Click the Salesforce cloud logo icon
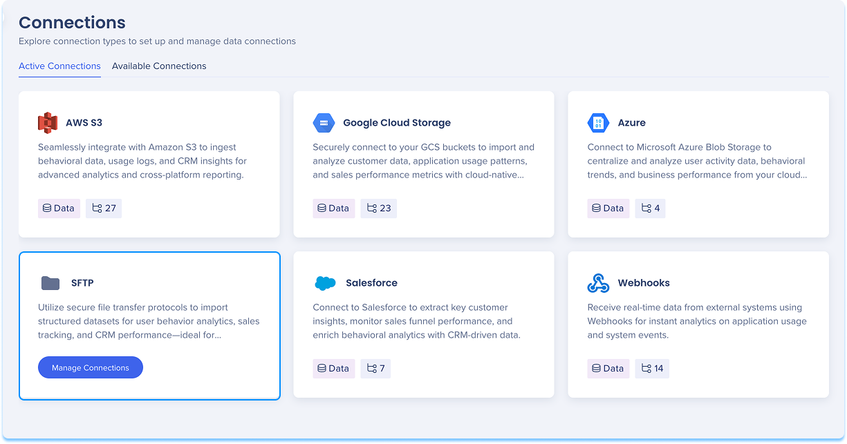Image resolution: width=847 pixels, height=444 pixels. 325,283
